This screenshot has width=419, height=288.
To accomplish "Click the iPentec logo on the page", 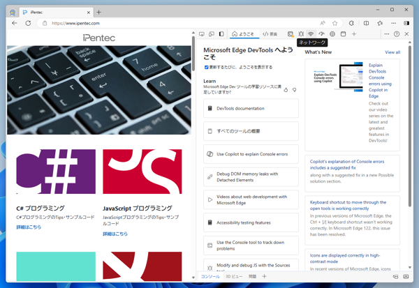I will [99, 38].
